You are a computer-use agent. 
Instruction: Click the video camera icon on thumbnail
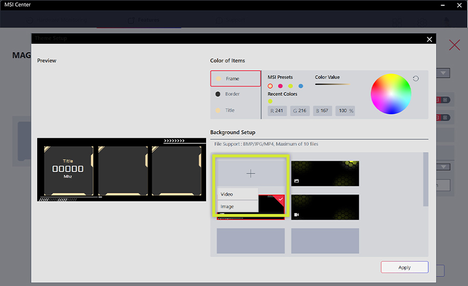coord(296,215)
